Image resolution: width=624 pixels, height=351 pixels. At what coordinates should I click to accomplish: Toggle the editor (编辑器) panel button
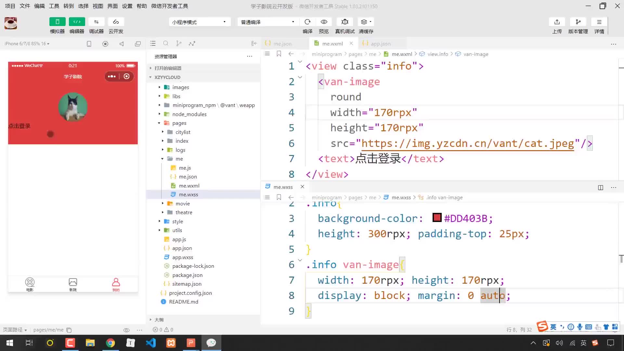(77, 22)
